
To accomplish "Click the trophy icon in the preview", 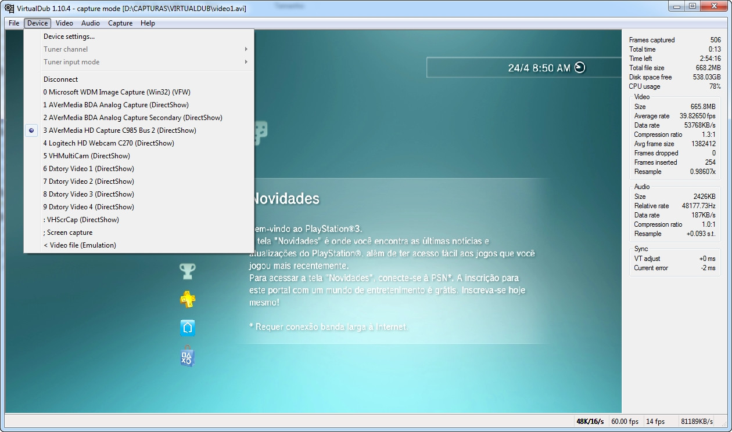I will 187,271.
